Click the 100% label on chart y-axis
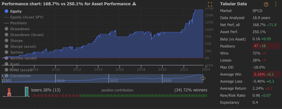Image resolution: width=282 pixels, height=109 pixels. coord(209,30)
